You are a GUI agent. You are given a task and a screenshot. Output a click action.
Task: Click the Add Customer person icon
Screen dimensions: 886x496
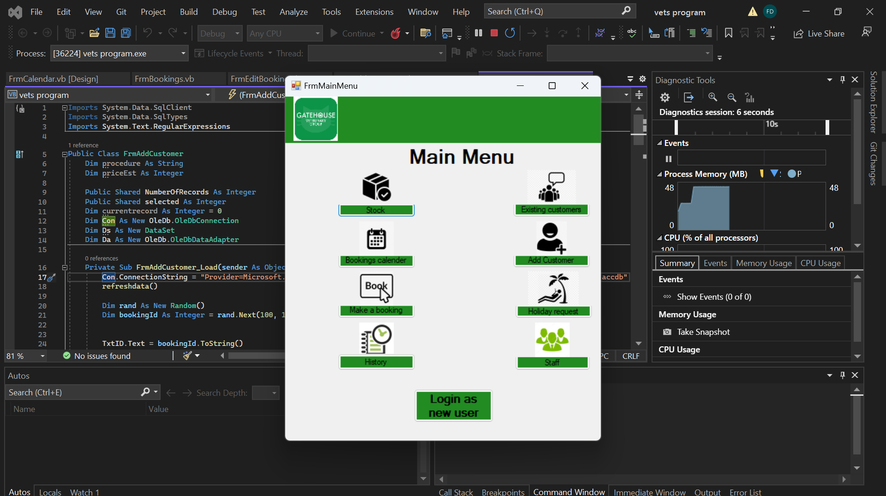(x=551, y=238)
